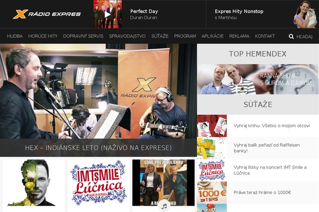Screen dimensions: 319x212
Task: Open the HEX Indiánske leto video
Action: pyautogui.click(x=98, y=91)
